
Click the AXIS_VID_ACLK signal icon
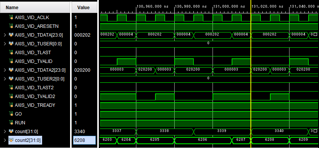(x=11, y=18)
